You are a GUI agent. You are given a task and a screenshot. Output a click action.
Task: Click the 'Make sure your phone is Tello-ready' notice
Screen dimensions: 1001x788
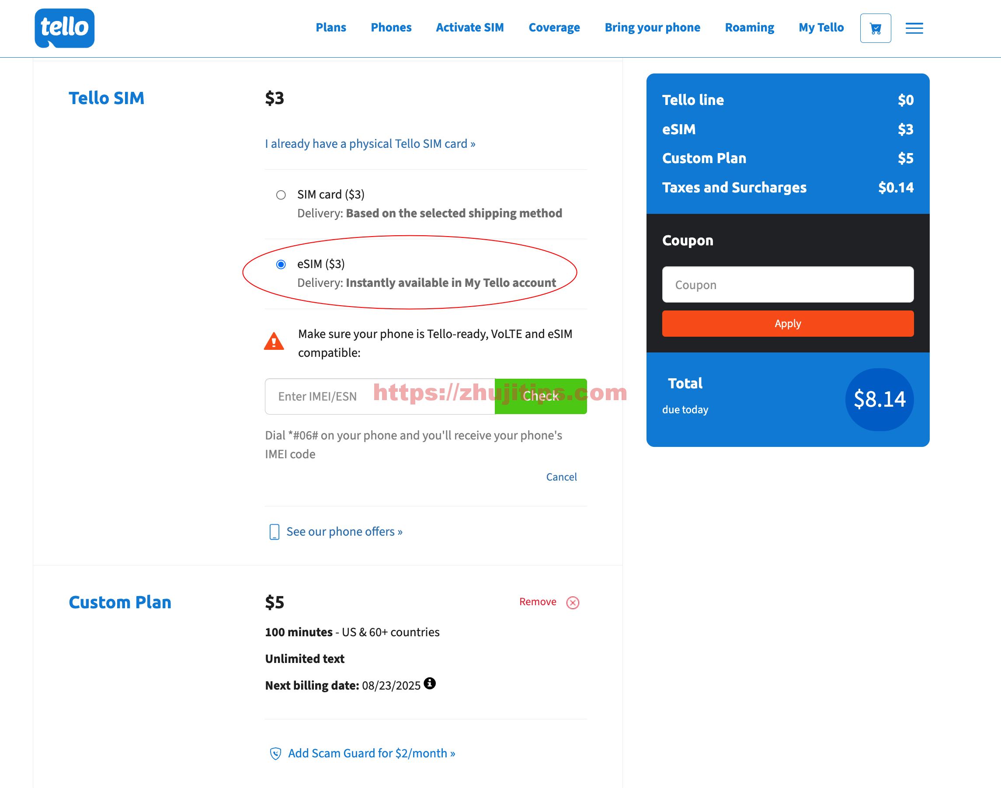pos(435,343)
